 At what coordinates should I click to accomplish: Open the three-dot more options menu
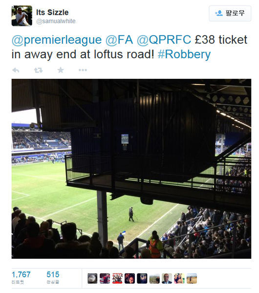[83, 70]
